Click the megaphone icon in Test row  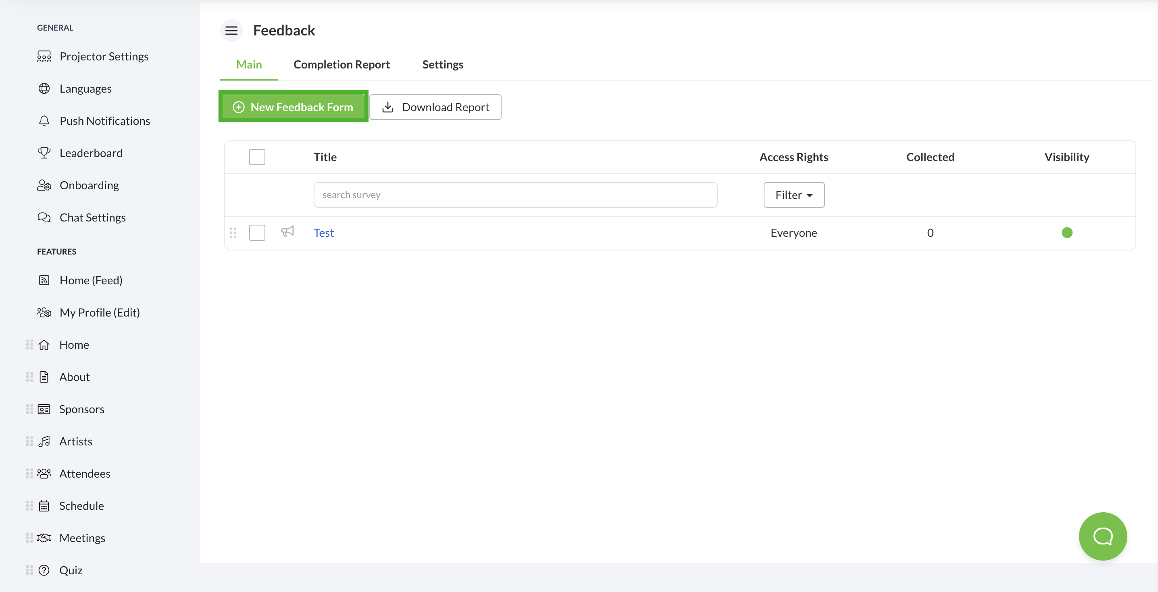click(288, 232)
